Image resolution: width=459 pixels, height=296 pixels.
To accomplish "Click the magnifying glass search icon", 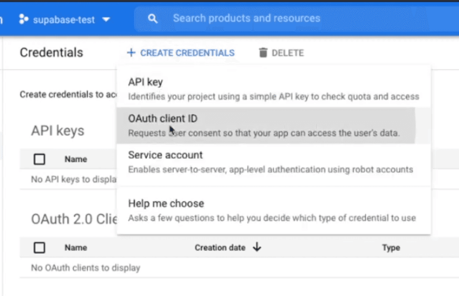I will point(153,19).
